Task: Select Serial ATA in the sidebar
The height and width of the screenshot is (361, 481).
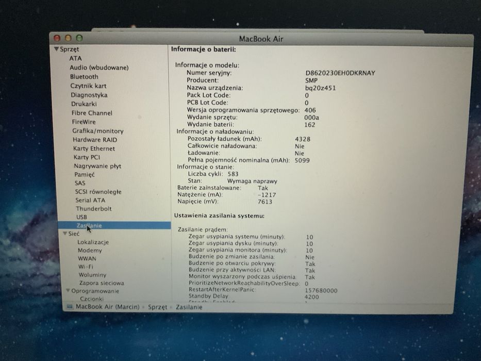Action: [90, 200]
